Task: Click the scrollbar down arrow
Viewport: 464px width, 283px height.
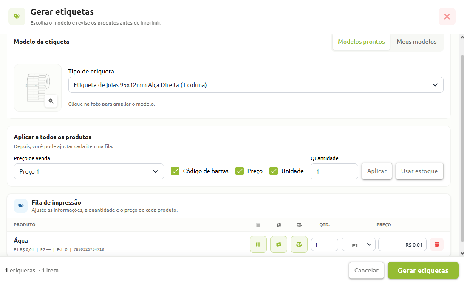Action: coord(462,253)
